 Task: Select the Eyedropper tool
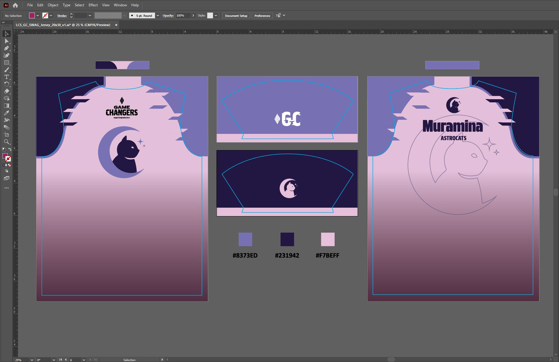click(6, 113)
